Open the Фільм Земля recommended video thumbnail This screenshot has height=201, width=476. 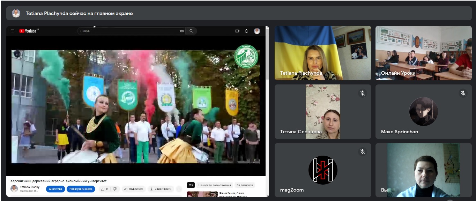click(202, 194)
